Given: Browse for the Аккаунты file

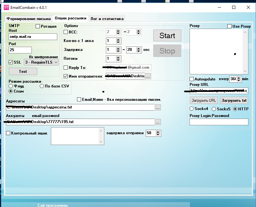Looking at the screenshot, I should 158,122.
